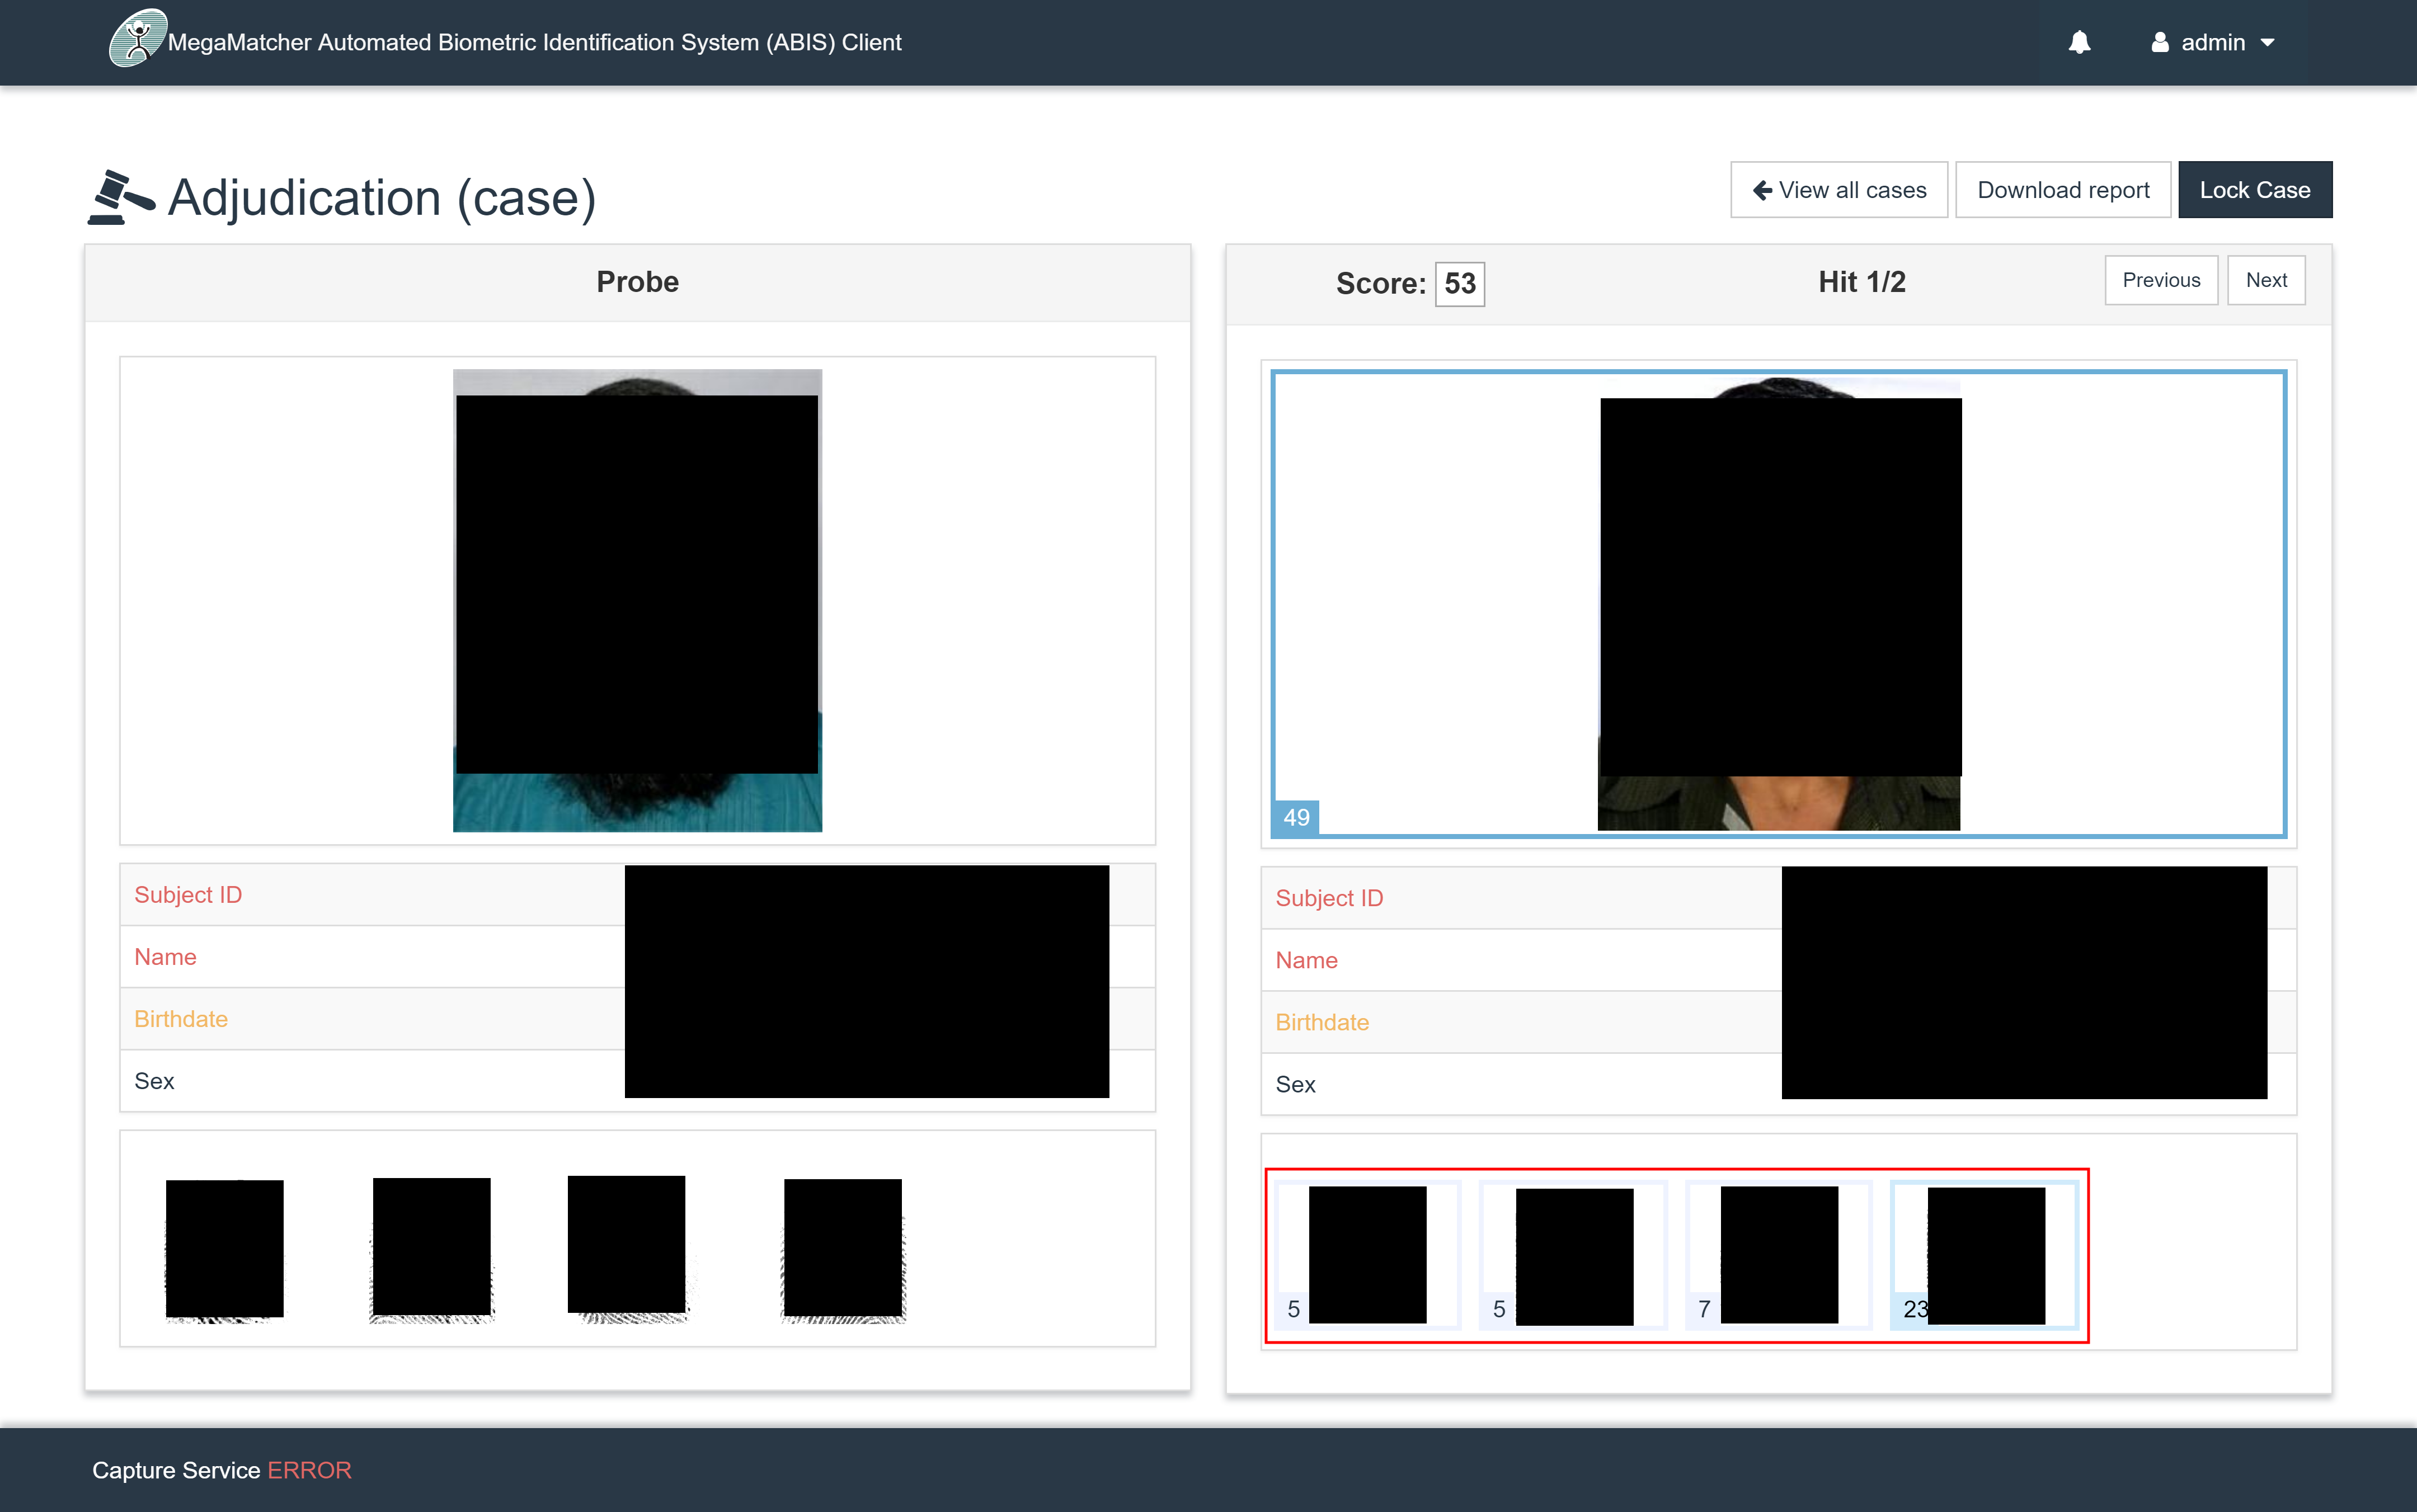Download the case report
Screen dimensions: 2417x1512
pyautogui.click(x=2062, y=190)
